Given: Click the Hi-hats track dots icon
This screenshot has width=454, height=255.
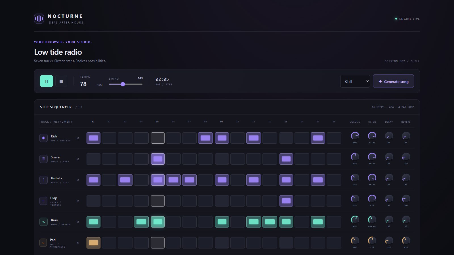Looking at the screenshot, I should [43, 180].
